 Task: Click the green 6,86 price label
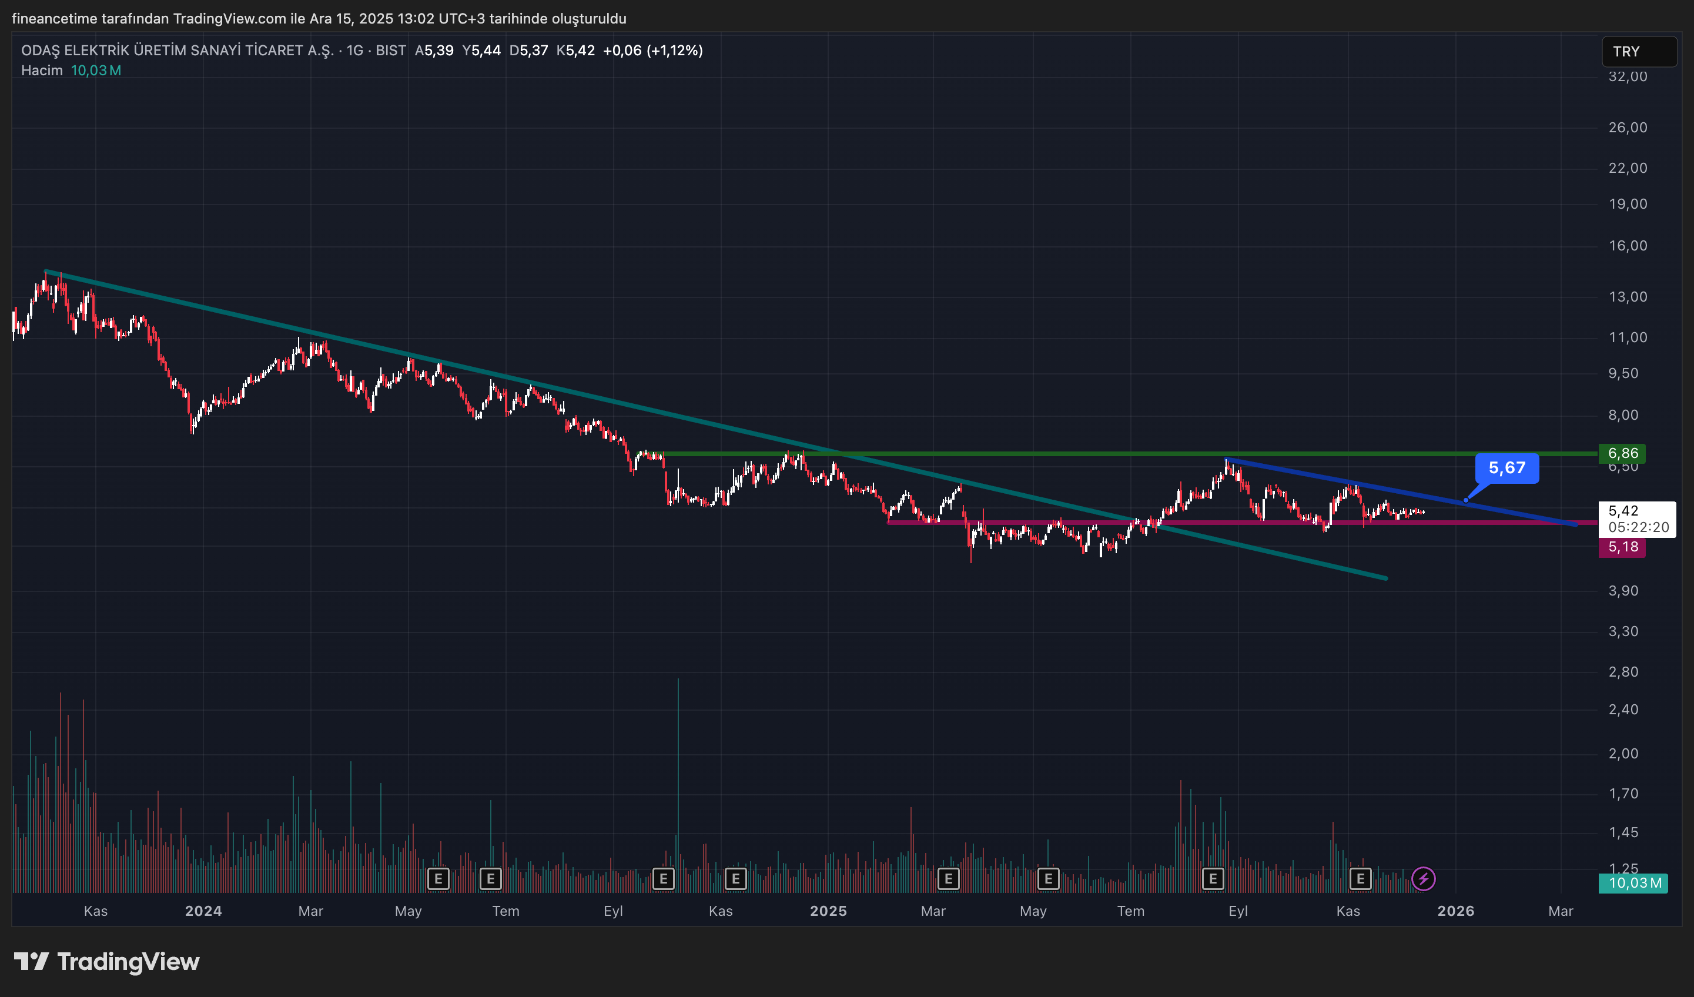[1622, 453]
